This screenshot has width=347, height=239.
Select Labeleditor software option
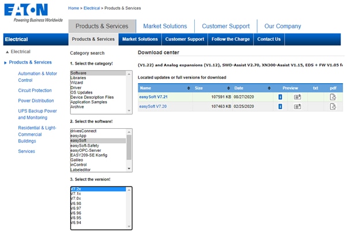[x=98, y=170]
